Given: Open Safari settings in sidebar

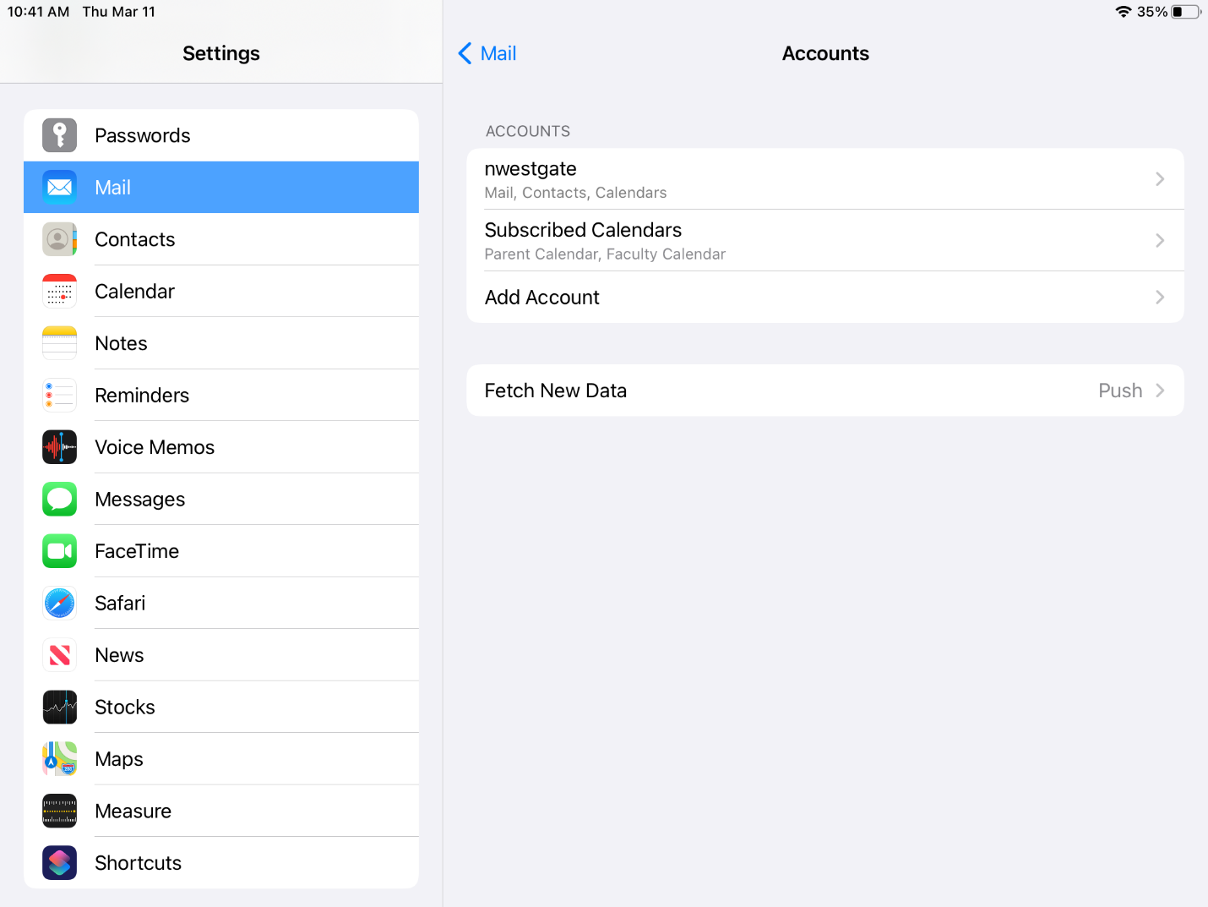Looking at the screenshot, I should (x=221, y=603).
